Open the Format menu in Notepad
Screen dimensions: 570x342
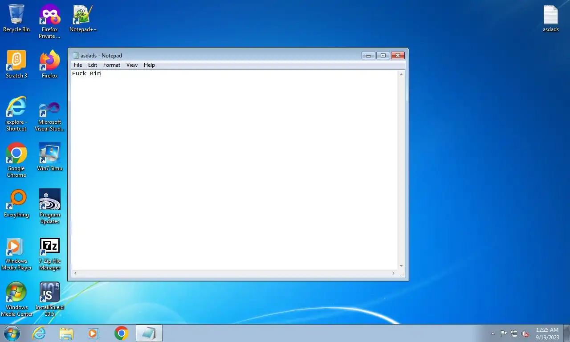[x=112, y=65]
